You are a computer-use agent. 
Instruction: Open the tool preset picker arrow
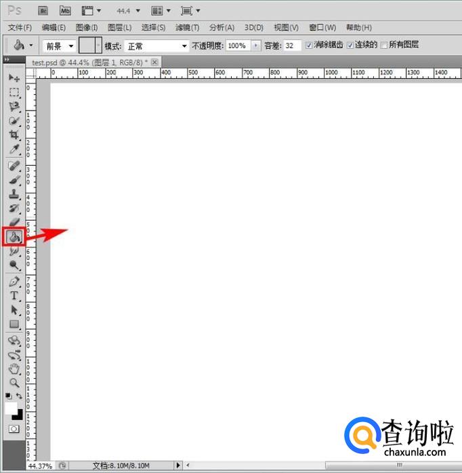[x=31, y=46]
